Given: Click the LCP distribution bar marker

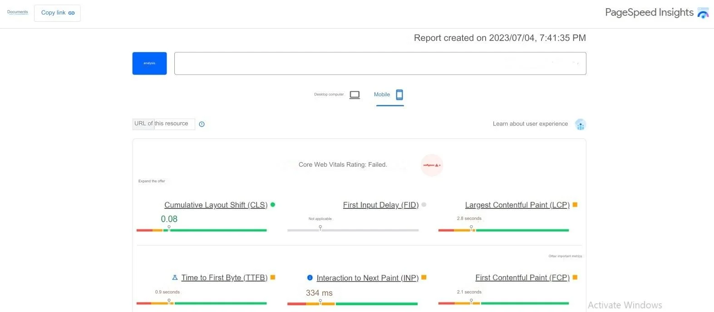Looking at the screenshot, I should pyautogui.click(x=471, y=228).
